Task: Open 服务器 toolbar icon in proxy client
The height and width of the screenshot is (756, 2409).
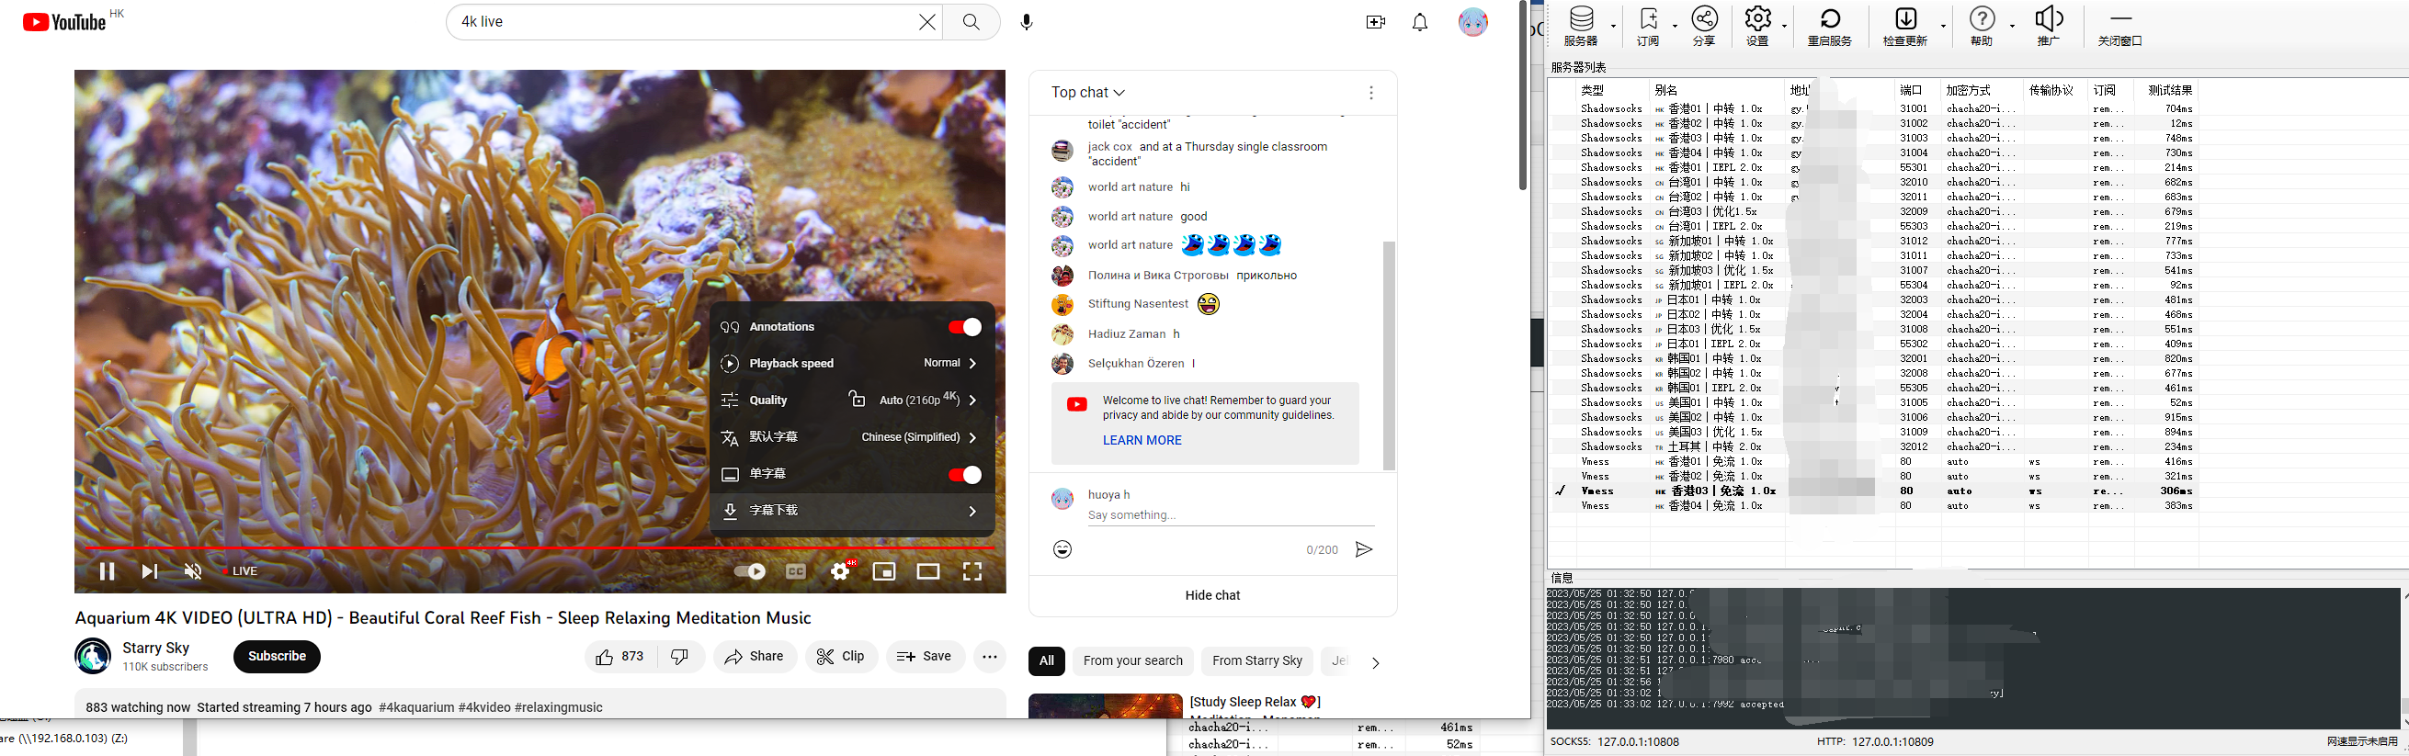Action: pos(1581,25)
